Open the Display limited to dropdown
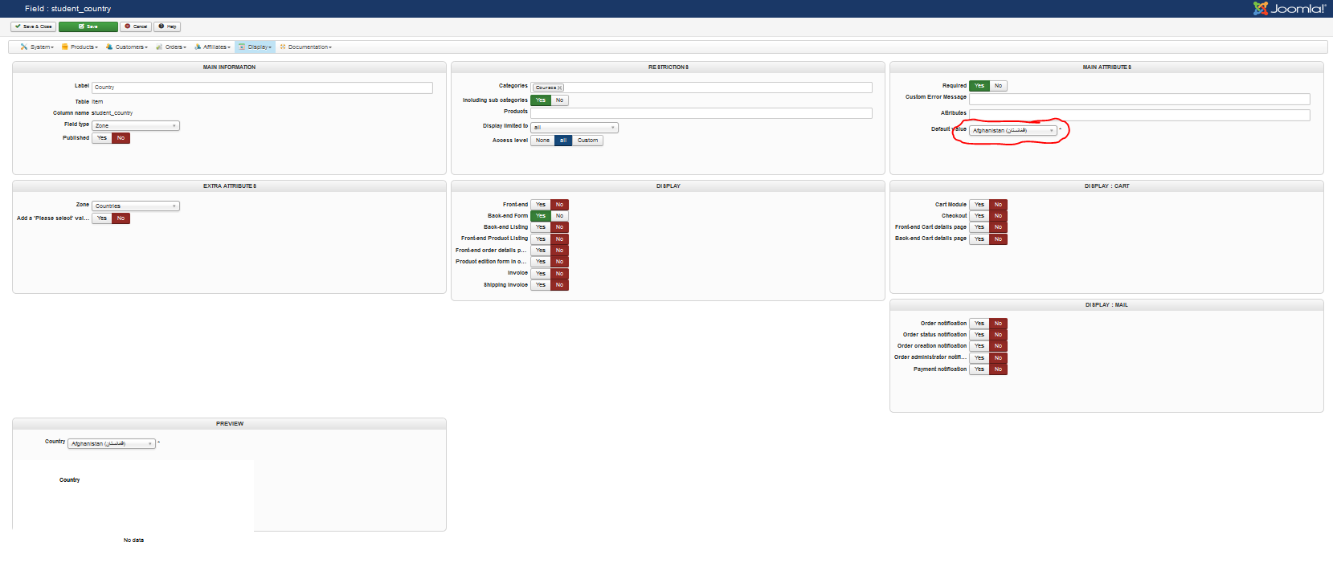Viewport: 1333px width, 583px height. (574, 128)
